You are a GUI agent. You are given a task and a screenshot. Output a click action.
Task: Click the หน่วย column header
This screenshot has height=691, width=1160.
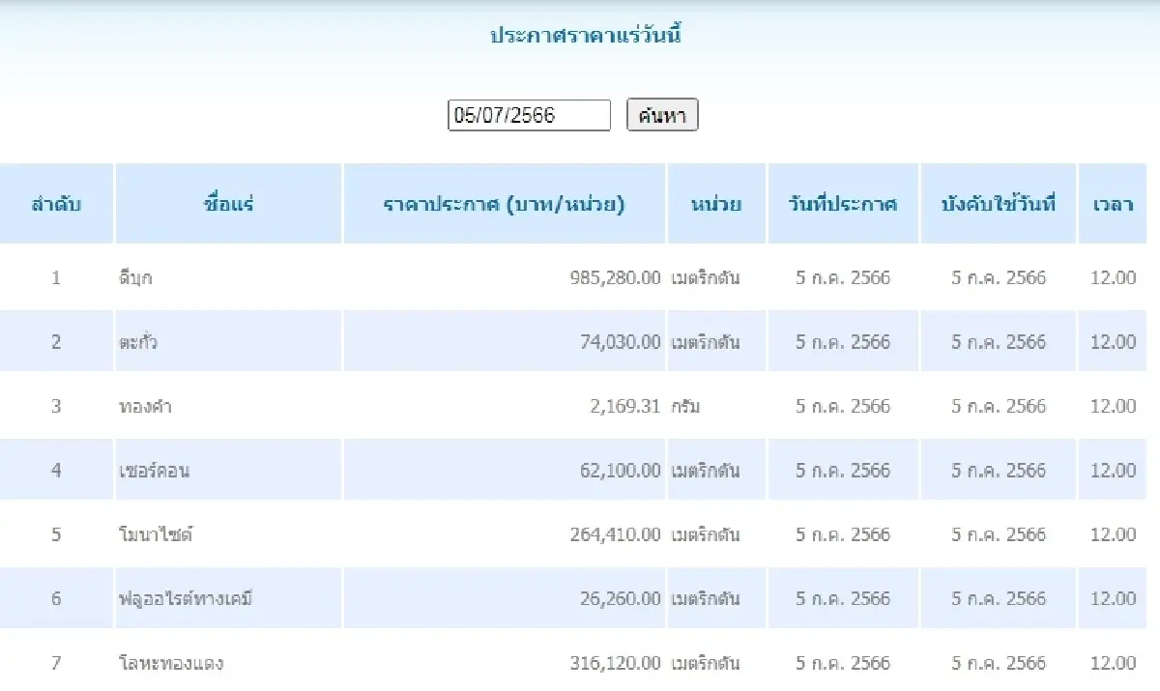tap(716, 204)
